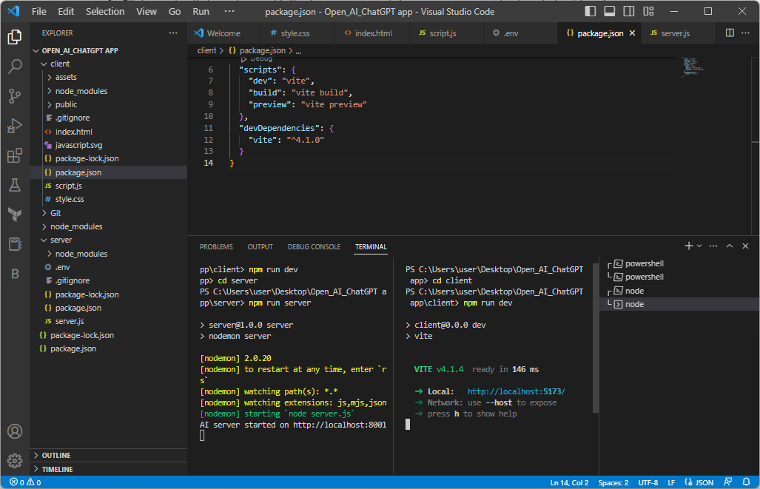
Task: Split the editor to the right
Action: [730, 33]
